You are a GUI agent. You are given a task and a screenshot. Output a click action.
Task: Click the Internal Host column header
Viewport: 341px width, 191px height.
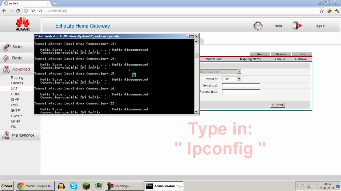click(x=214, y=59)
